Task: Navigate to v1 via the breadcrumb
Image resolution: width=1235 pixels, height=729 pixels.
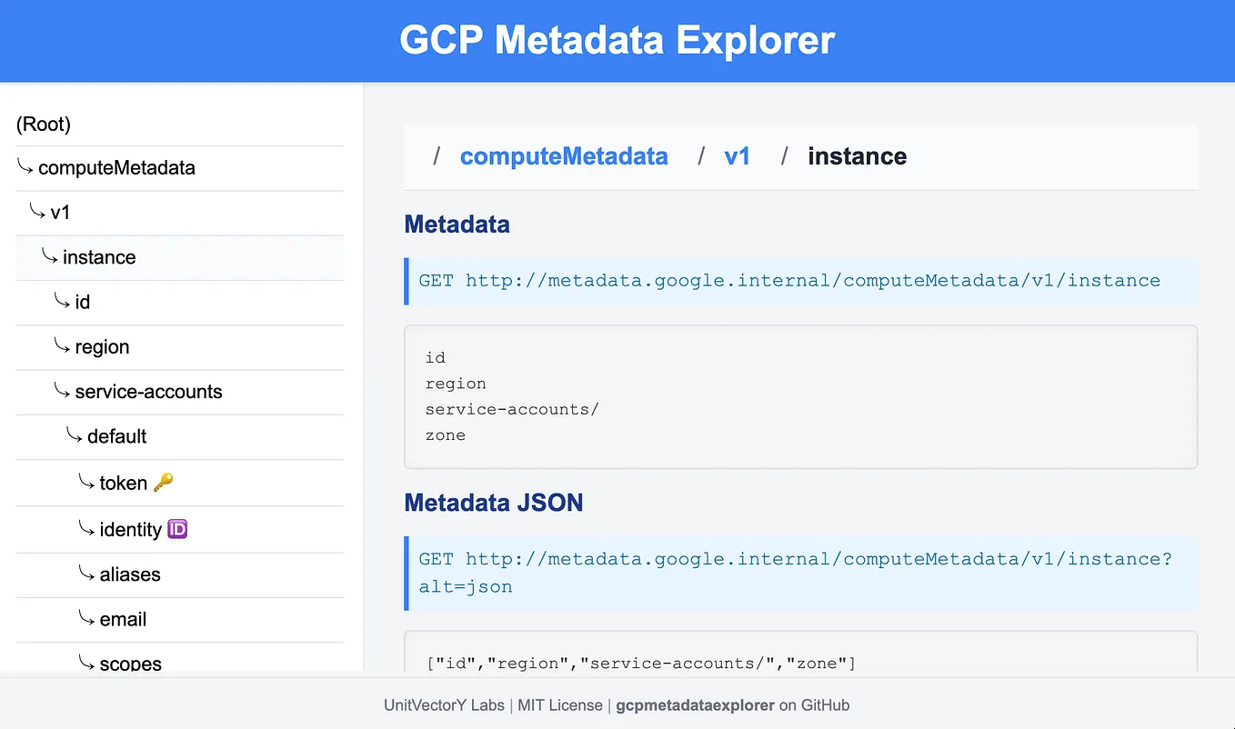Action: point(738,155)
